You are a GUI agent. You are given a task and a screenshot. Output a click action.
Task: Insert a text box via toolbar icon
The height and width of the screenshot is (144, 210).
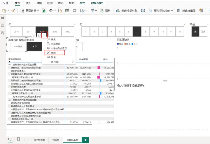point(143,11)
